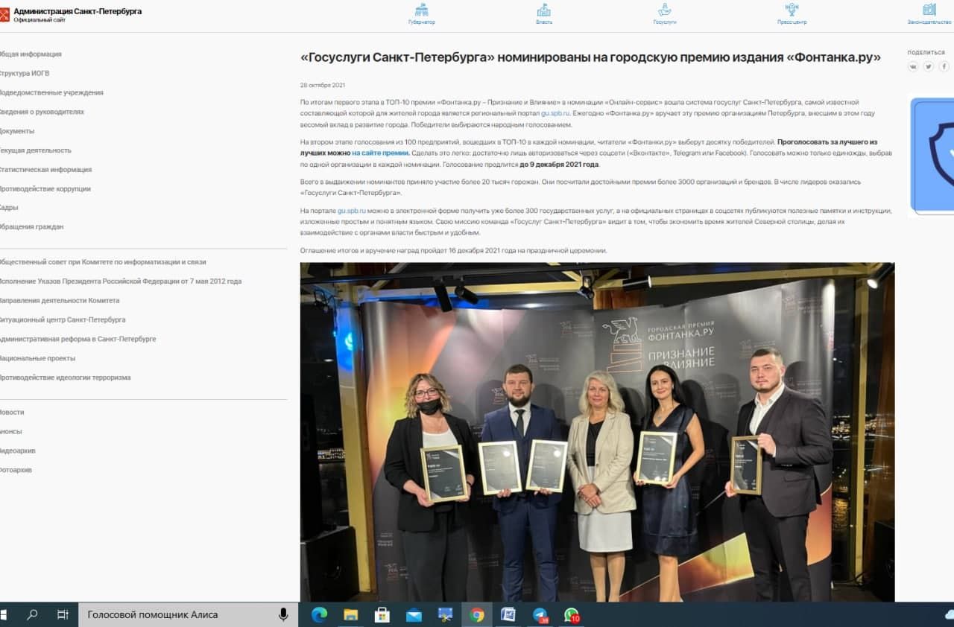Open Task View in the taskbar
This screenshot has width=954, height=627.
click(x=63, y=614)
